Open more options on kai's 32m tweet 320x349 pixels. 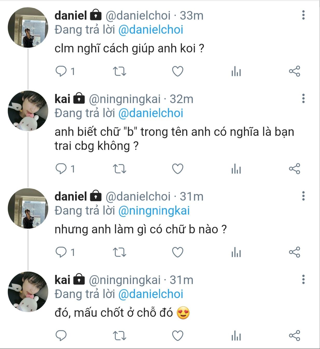[303, 99]
